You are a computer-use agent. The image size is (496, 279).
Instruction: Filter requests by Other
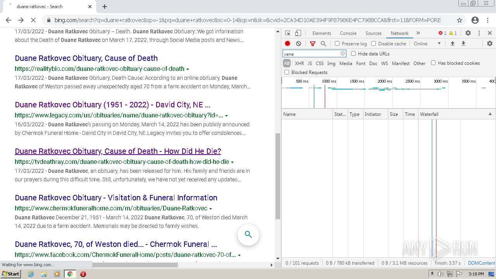tap(419, 63)
